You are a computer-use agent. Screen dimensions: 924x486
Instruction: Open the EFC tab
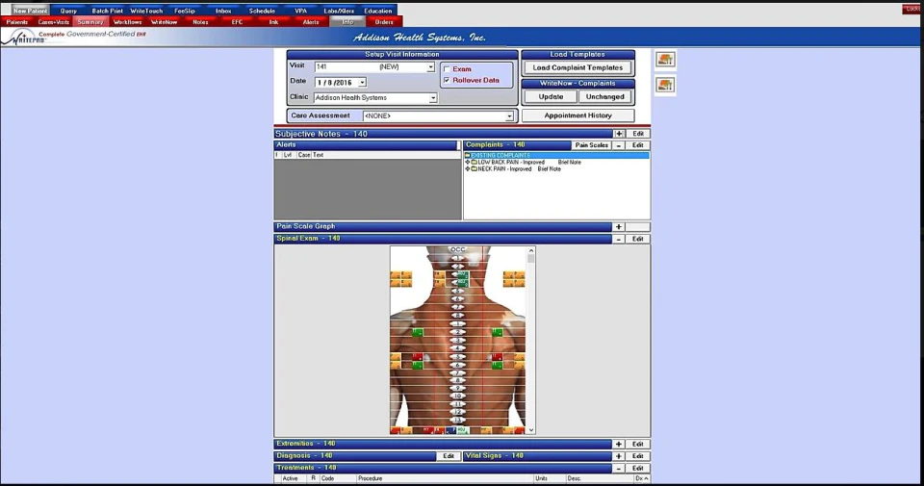tap(237, 22)
